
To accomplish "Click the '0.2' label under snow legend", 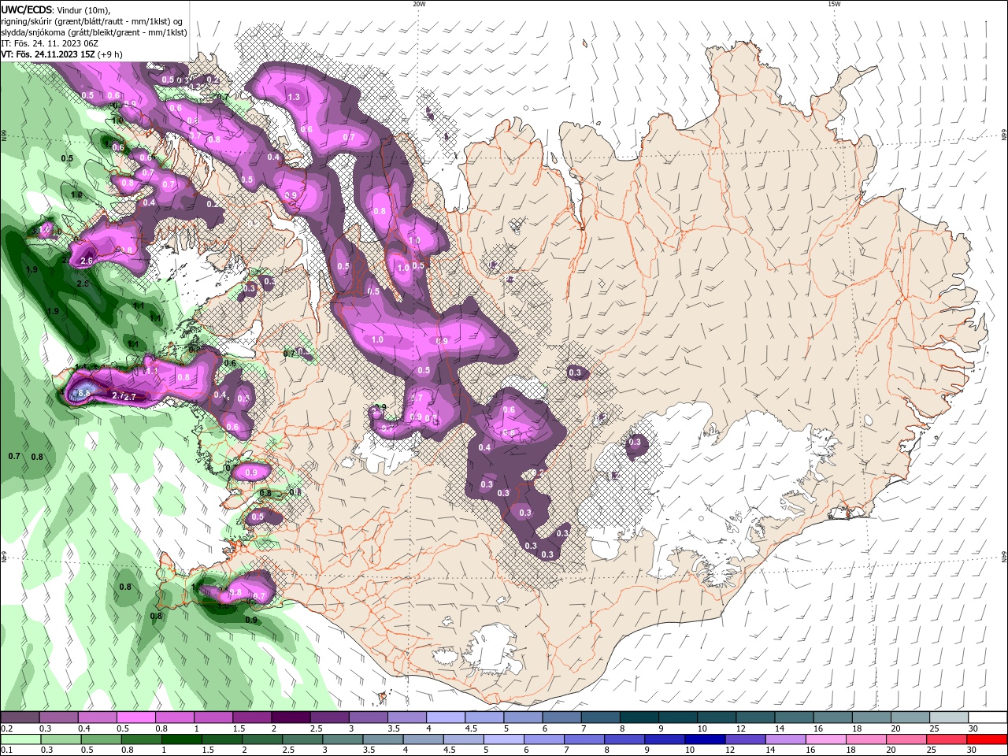I will coord(6,728).
